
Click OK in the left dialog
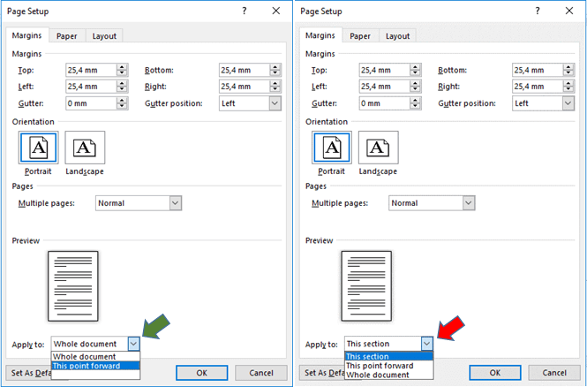(x=202, y=373)
